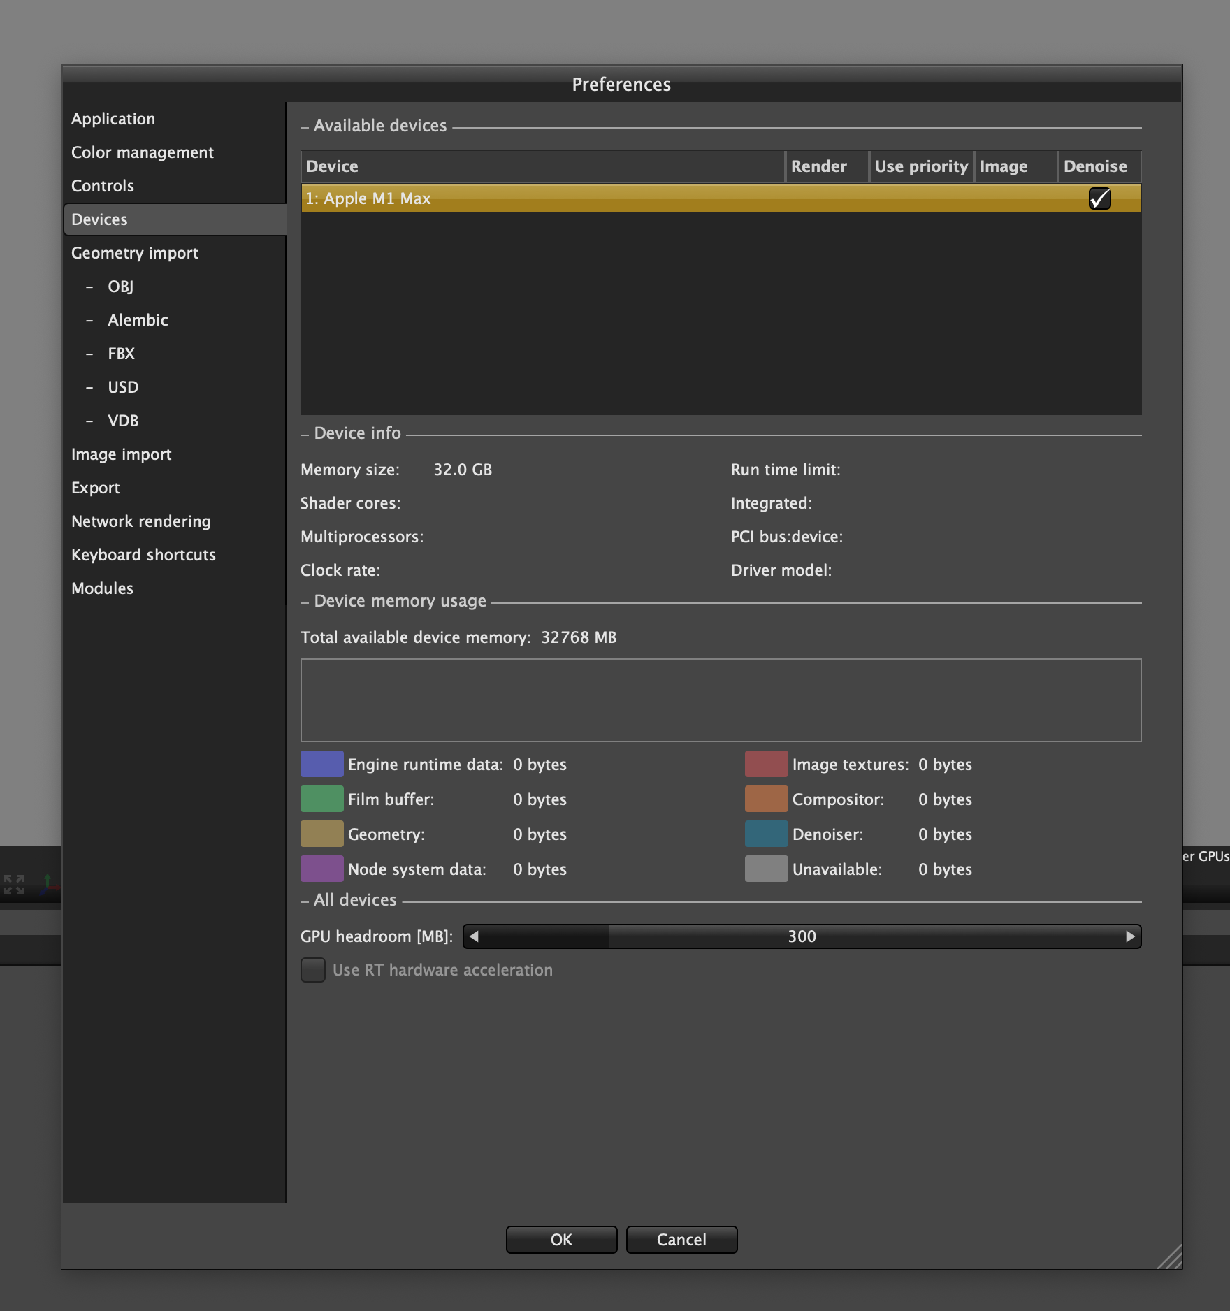1230x1311 pixels.
Task: Go to Controls preferences
Action: click(103, 186)
